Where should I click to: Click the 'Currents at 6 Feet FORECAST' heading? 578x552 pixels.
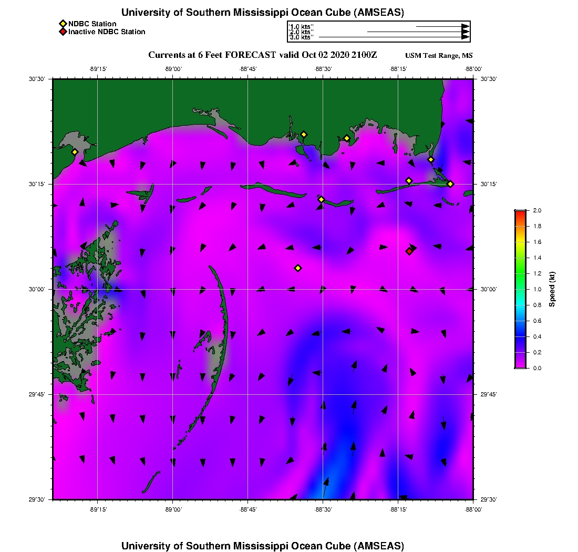coord(212,55)
